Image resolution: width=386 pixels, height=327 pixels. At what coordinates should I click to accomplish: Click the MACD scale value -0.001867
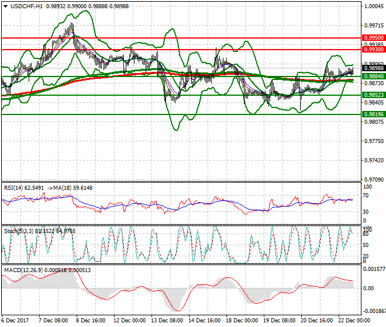(374, 311)
